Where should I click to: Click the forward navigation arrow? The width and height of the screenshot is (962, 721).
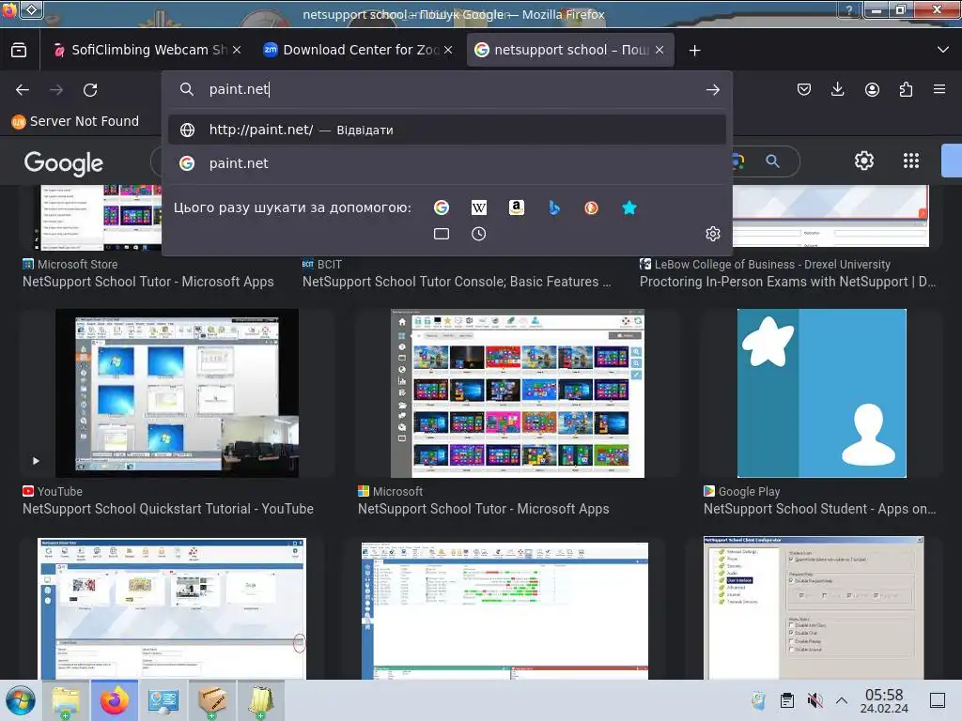pos(56,90)
